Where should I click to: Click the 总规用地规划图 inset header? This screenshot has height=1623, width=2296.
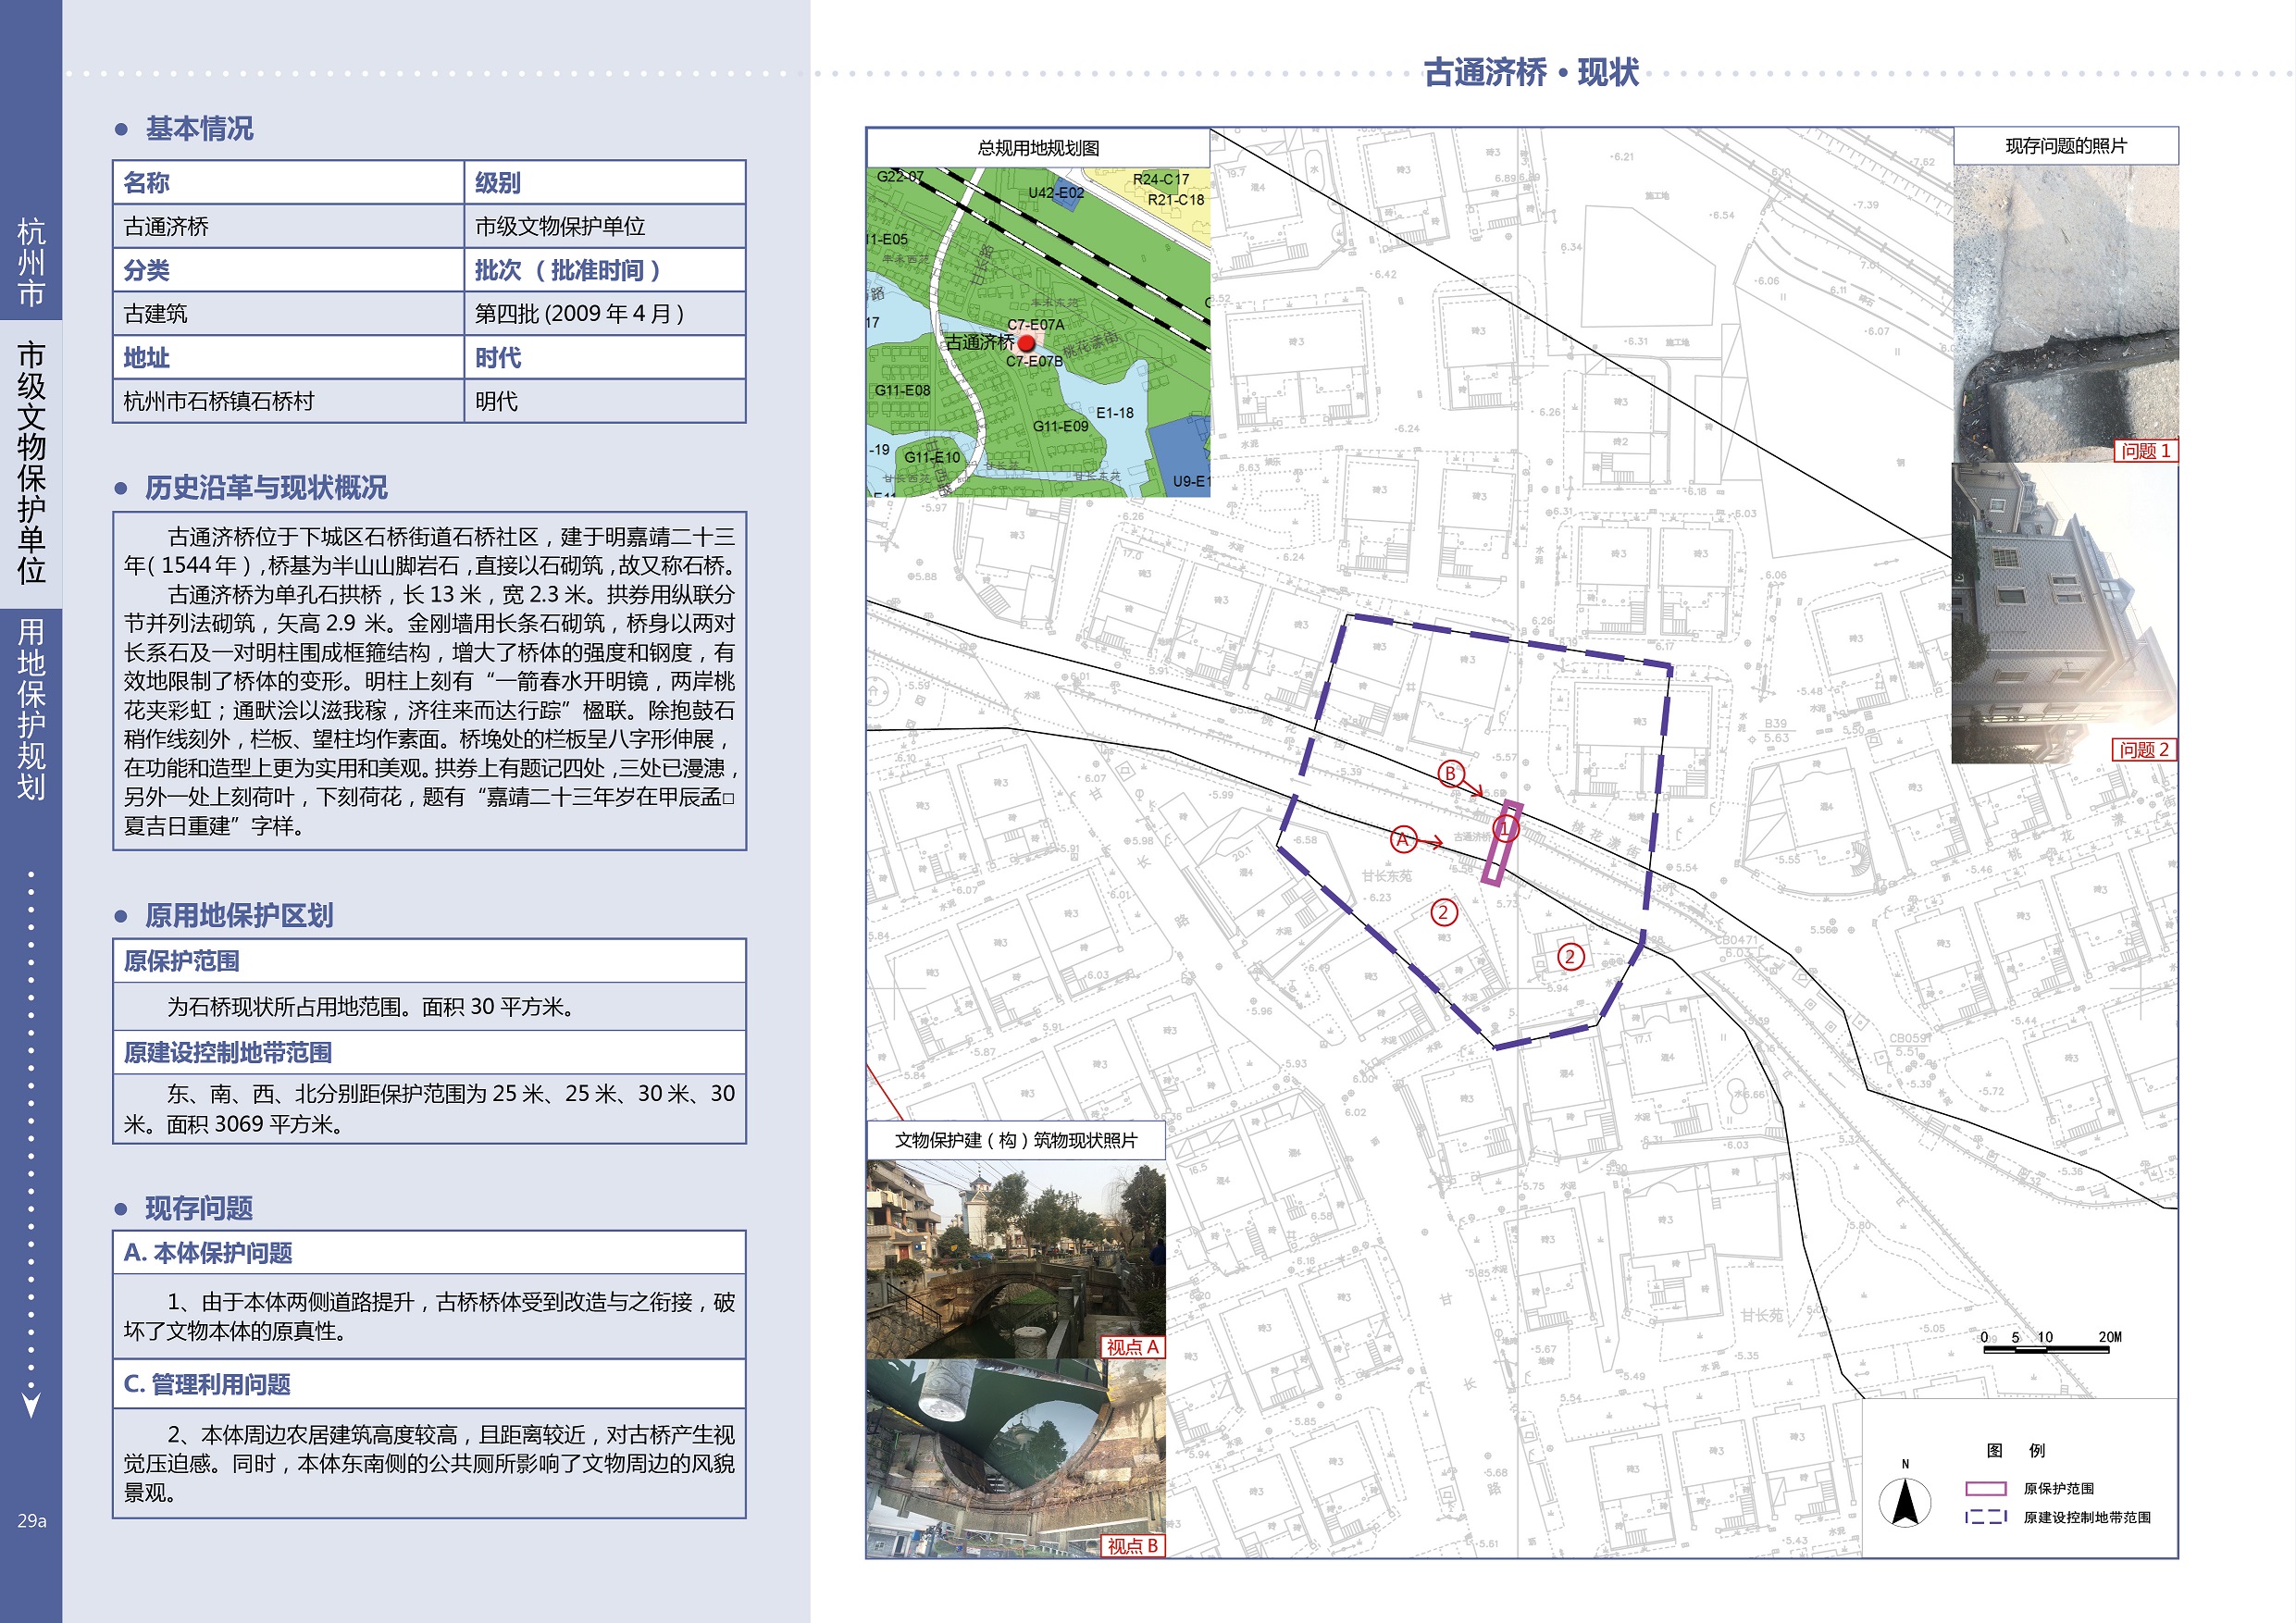(x=1038, y=148)
